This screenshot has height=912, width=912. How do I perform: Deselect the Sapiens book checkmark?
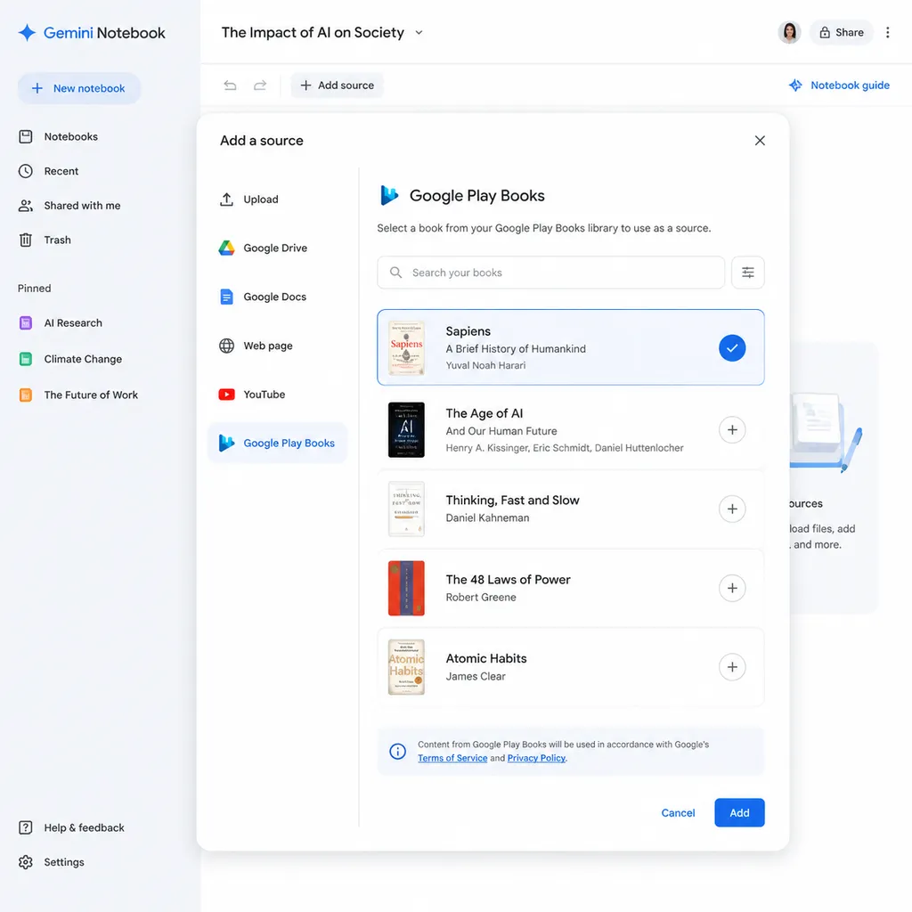pos(732,348)
